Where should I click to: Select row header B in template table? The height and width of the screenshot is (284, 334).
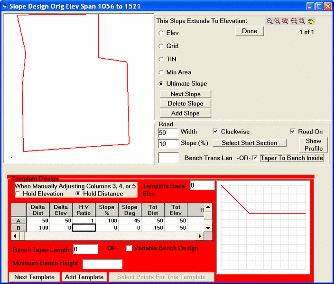19,228
